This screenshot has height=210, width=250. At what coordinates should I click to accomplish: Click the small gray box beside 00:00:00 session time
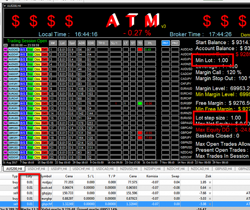pyautogui.click(x=6, y=45)
